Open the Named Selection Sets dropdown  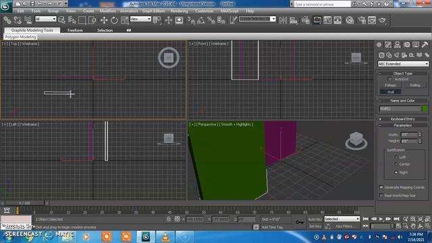click(257, 19)
